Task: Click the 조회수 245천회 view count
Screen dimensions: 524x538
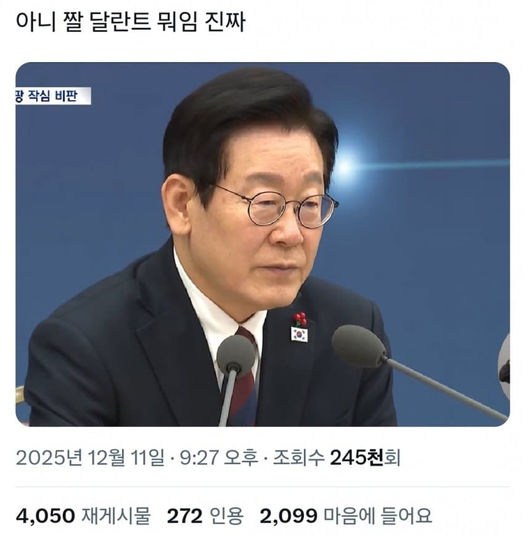Action: click(x=337, y=458)
